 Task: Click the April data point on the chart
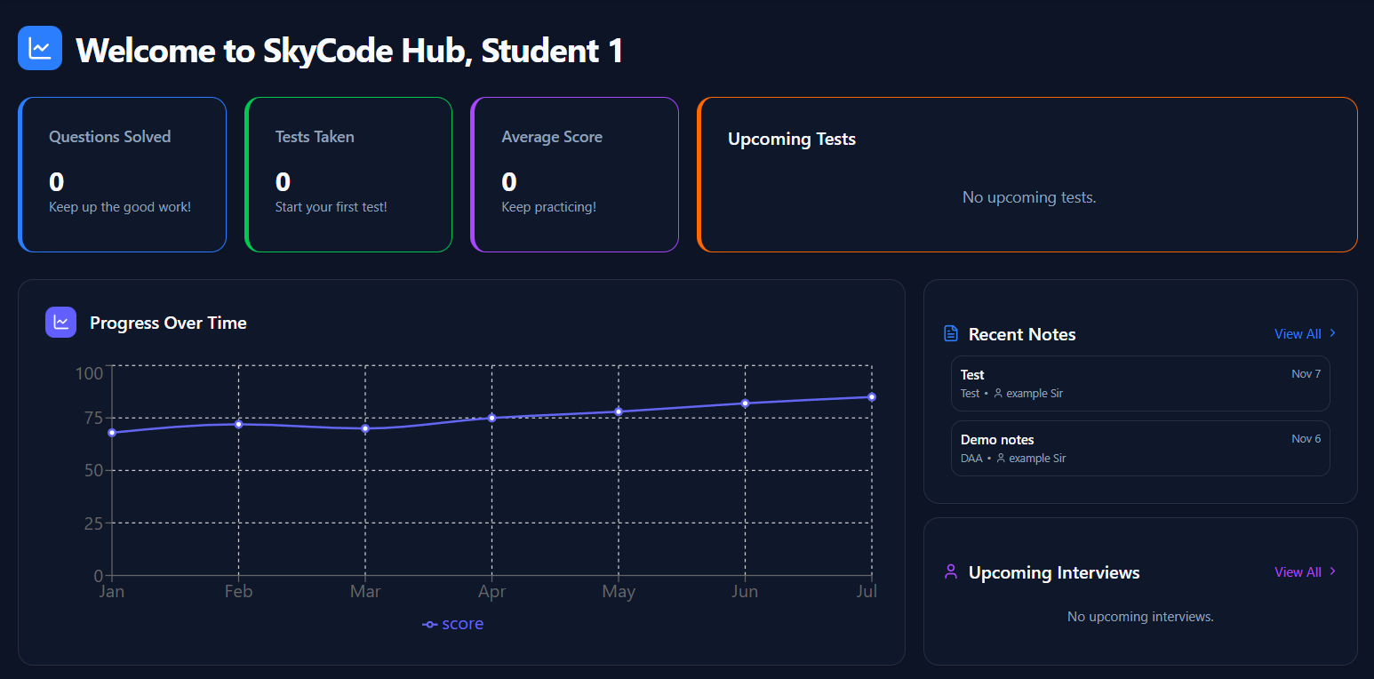click(491, 416)
